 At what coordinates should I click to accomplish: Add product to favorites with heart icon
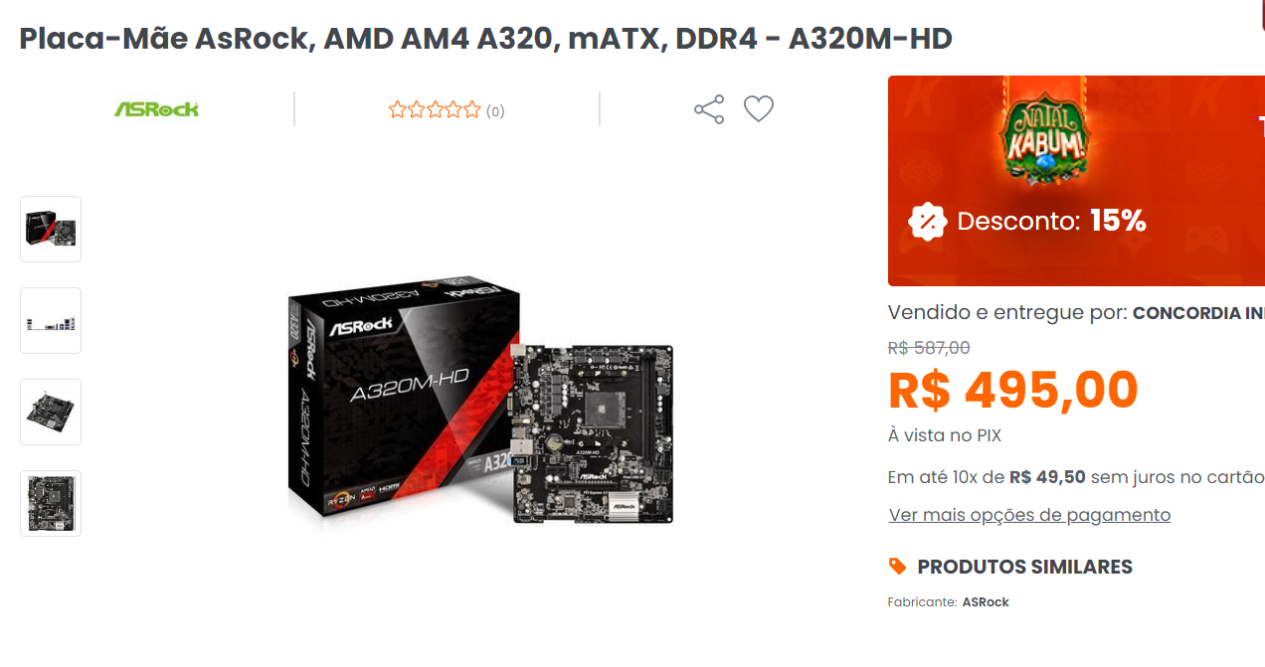pyautogui.click(x=759, y=109)
